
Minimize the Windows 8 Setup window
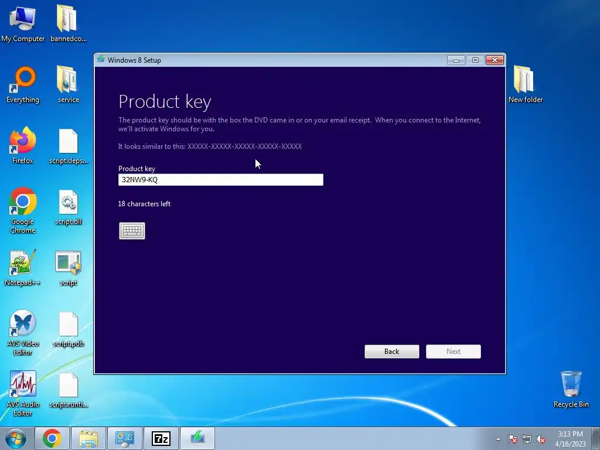(456, 60)
